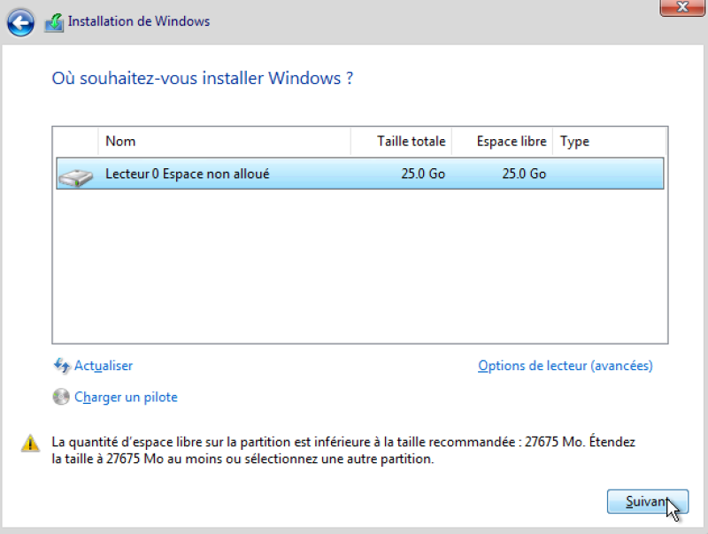708x534 pixels.
Task: Click the refresh arrows icon beside Actualiser
Action: pos(61,366)
